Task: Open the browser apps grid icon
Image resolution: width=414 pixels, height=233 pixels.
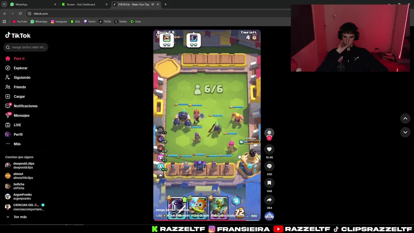Action: (4, 21)
